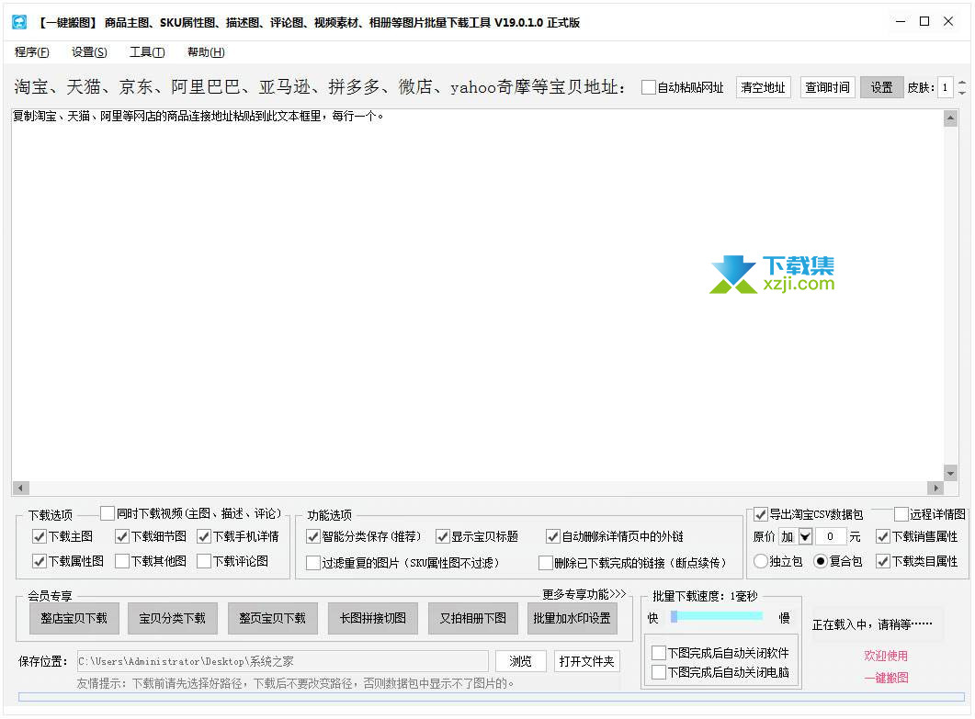Enable 删除已下载完成的链接 checkbox
The image size is (975, 719).
coord(545,563)
